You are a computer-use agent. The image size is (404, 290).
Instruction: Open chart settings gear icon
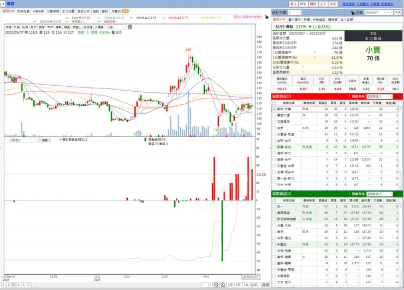pyautogui.click(x=130, y=27)
